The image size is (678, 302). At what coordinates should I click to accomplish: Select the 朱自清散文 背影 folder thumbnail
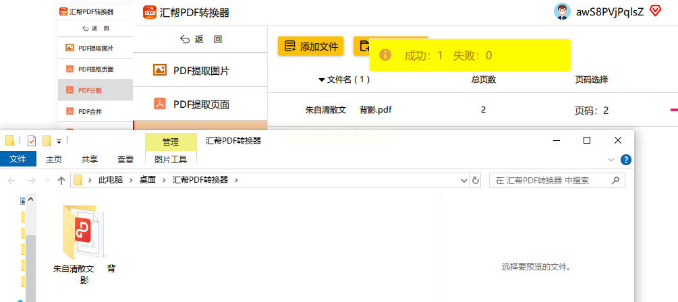tap(84, 233)
